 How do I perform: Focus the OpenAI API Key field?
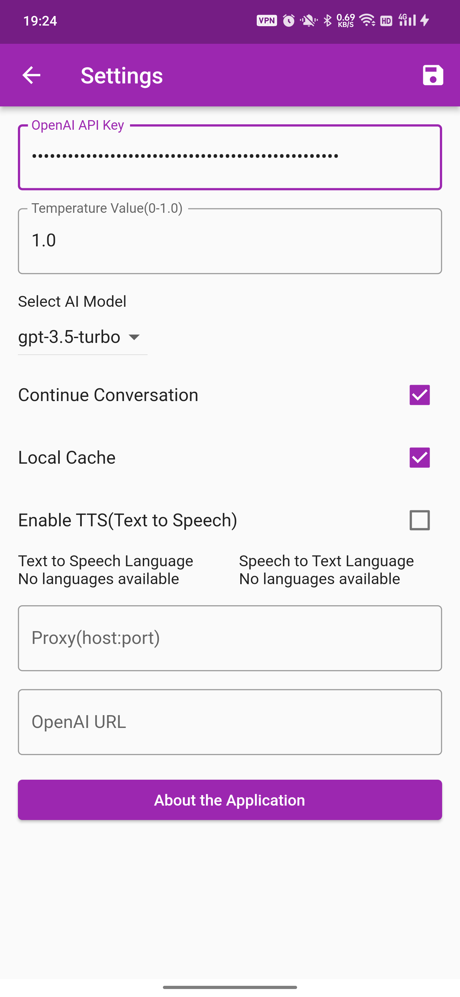pos(230,157)
